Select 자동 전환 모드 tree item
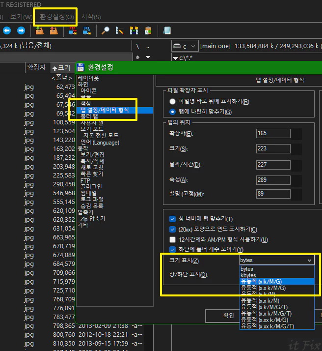This screenshot has height=351, width=322. pos(101,135)
